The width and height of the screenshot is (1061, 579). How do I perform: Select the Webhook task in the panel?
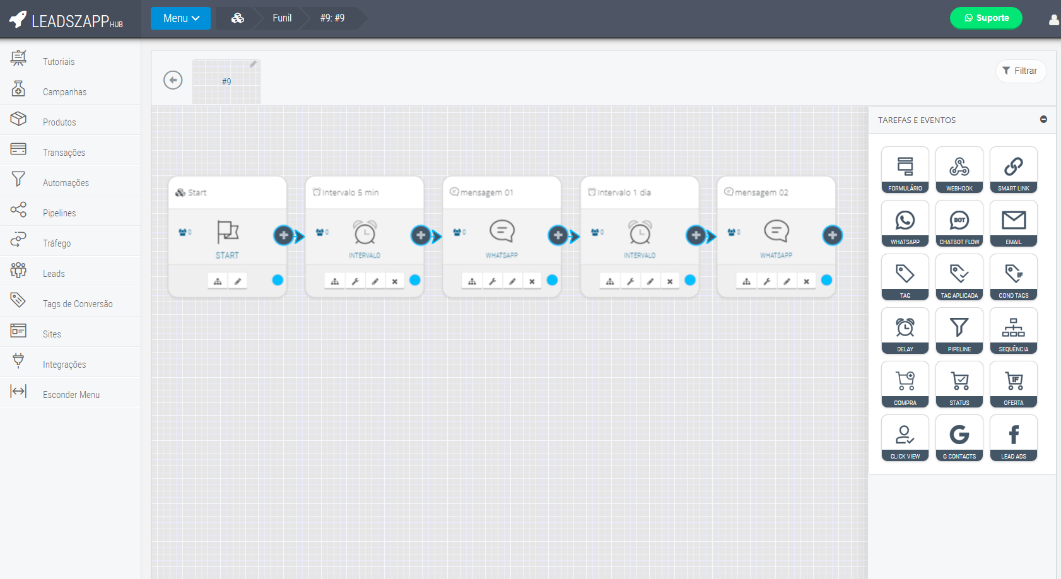pyautogui.click(x=959, y=170)
